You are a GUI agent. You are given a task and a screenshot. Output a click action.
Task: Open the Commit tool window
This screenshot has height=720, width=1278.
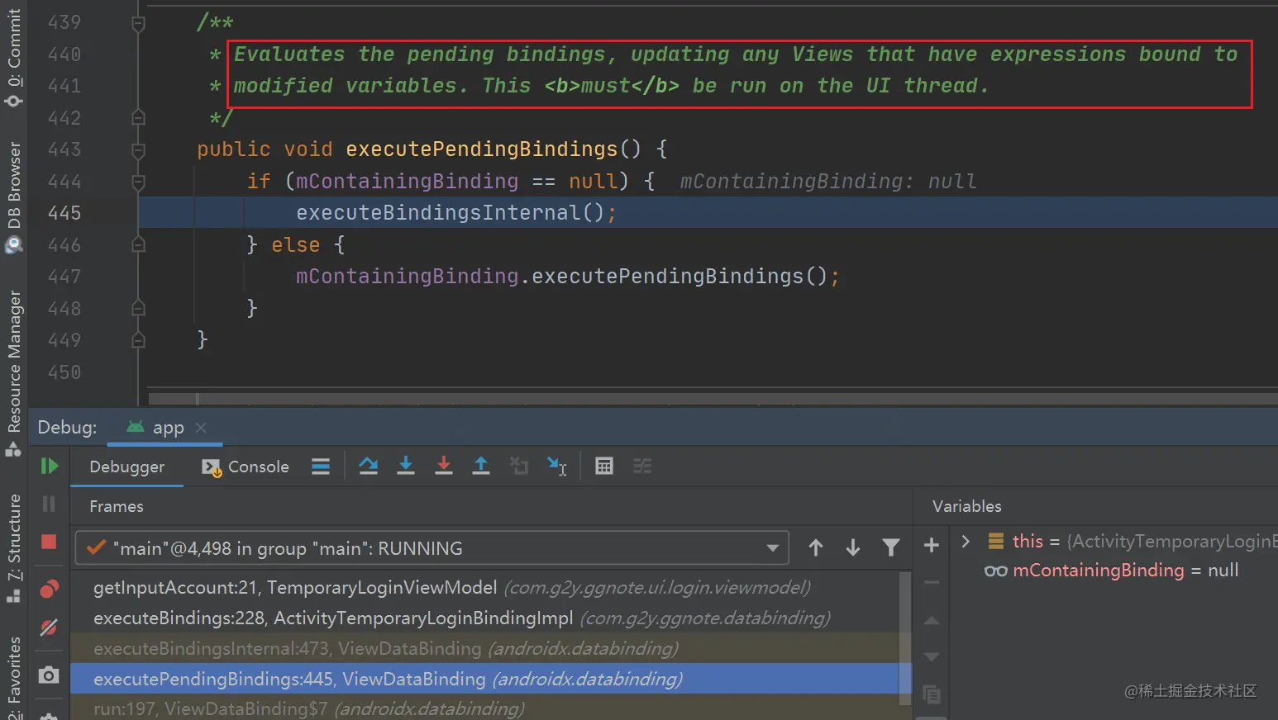(x=14, y=56)
